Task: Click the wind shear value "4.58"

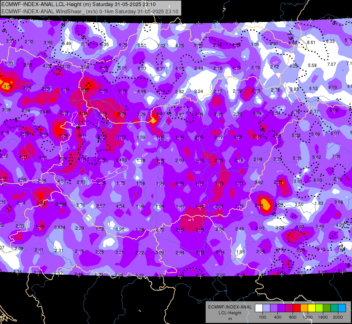Action: 238,137
